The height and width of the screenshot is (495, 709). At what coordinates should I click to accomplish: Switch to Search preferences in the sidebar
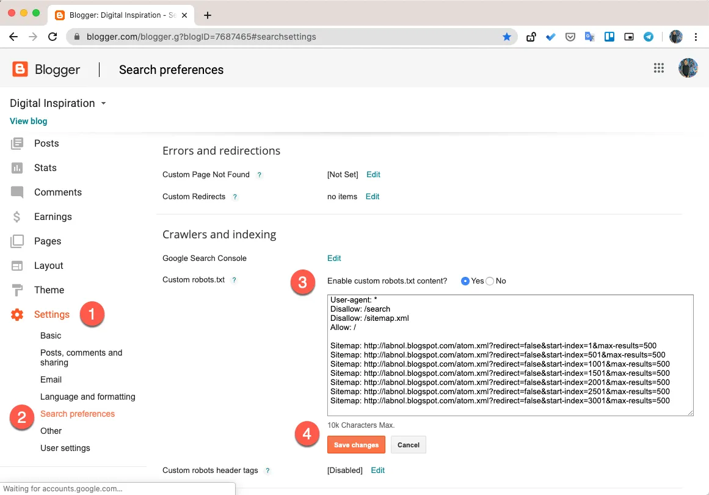coord(78,414)
